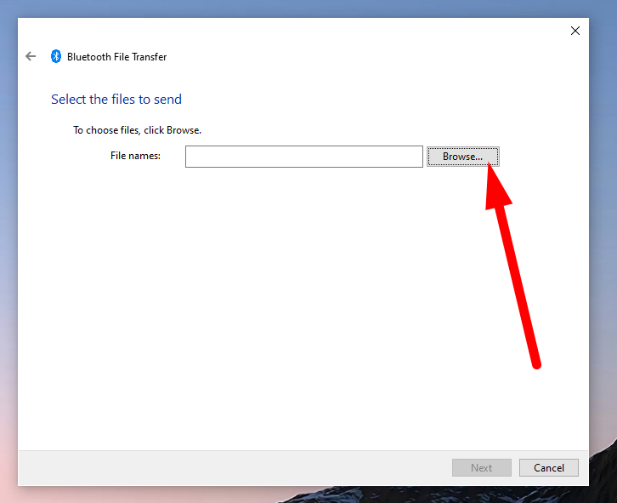Click the Bluetooth logo icon
Screen dimensions: 617x503
(56, 56)
